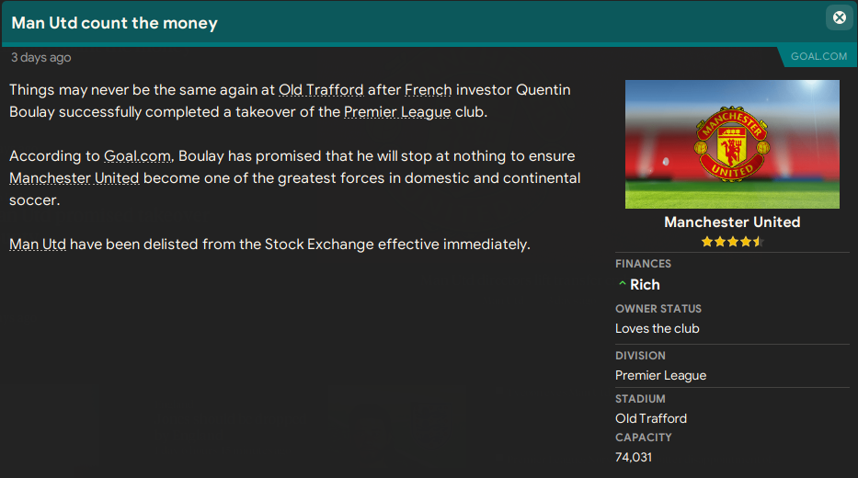Follow the French nationality link
Viewport: 858px width, 478px height.
(x=428, y=90)
